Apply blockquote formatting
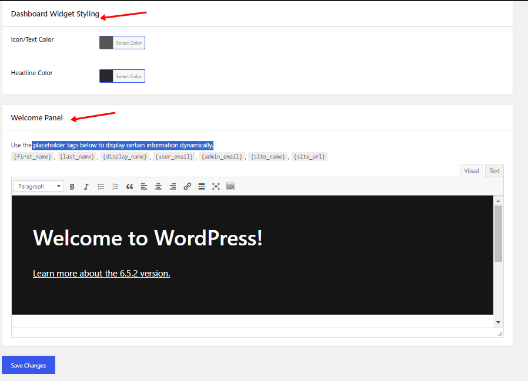 coord(129,187)
